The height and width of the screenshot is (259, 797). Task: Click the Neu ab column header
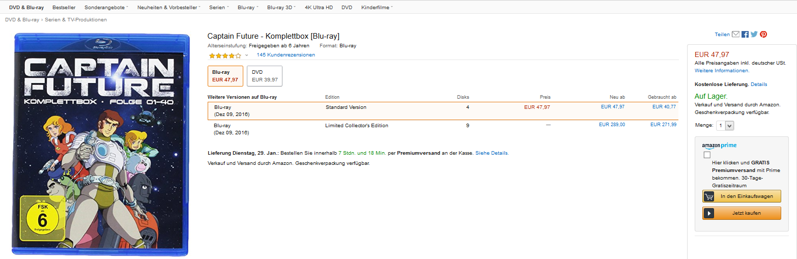coord(617,97)
